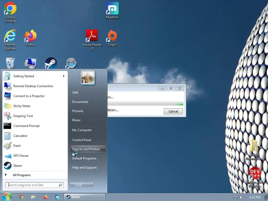Click the Windows Start orb
Viewport: 268px width, 201px height.
point(7,197)
